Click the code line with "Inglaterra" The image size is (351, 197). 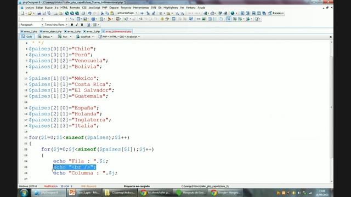[x=70, y=120]
